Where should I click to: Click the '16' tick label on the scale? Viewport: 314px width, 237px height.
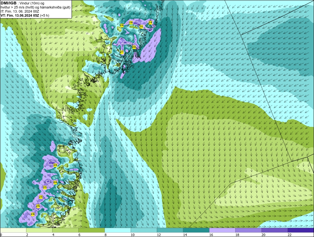pos(211,235)
